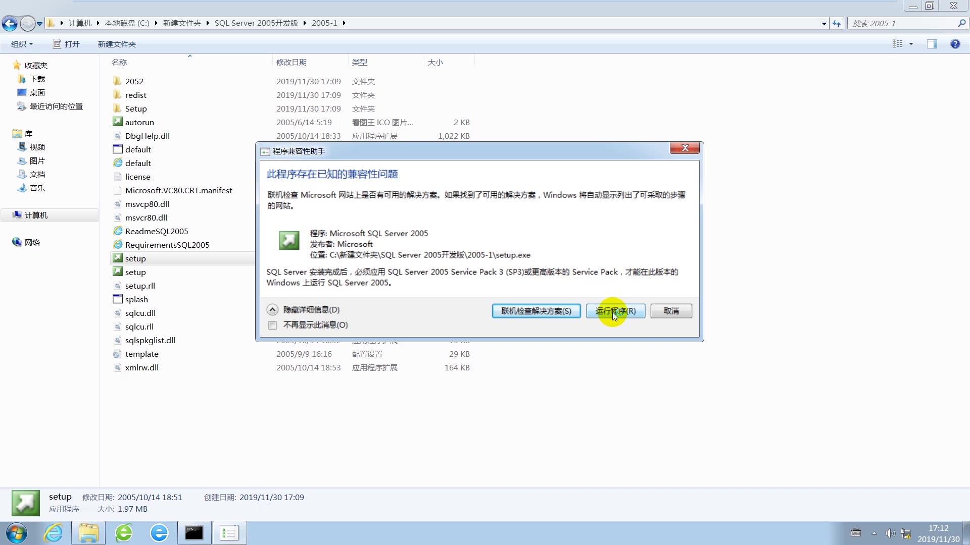Image resolution: width=970 pixels, height=545 pixels.
Task: Click the change view icon
Action: tap(898, 44)
